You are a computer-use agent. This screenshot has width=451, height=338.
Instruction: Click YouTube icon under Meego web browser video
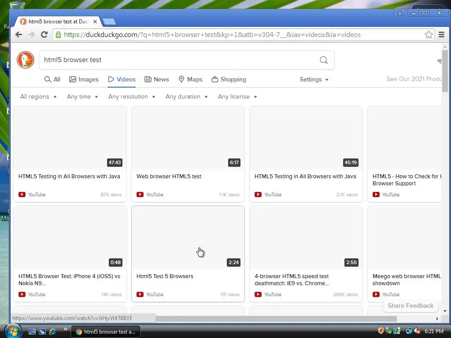coord(376,294)
